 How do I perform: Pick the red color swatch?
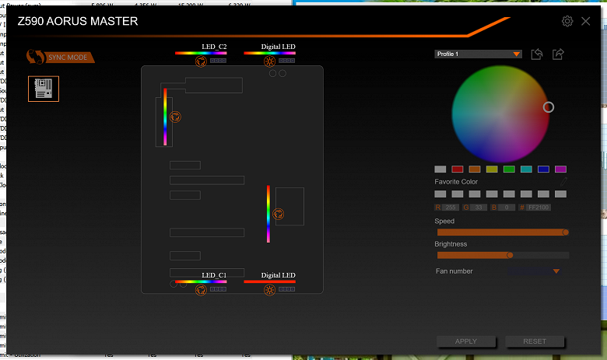[x=457, y=169]
